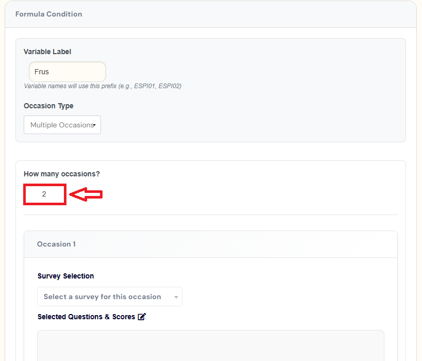Click the variable name prefix hint text
The width and height of the screenshot is (422, 361).
tap(103, 86)
